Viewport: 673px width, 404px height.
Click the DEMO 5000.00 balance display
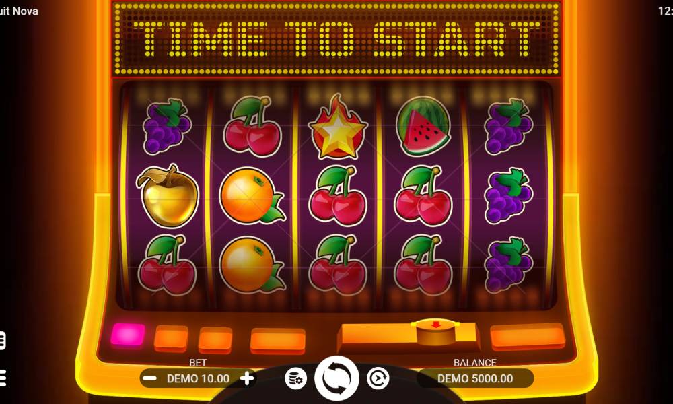pos(474,378)
